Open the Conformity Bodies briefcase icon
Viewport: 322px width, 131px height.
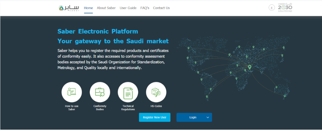pos(100,92)
